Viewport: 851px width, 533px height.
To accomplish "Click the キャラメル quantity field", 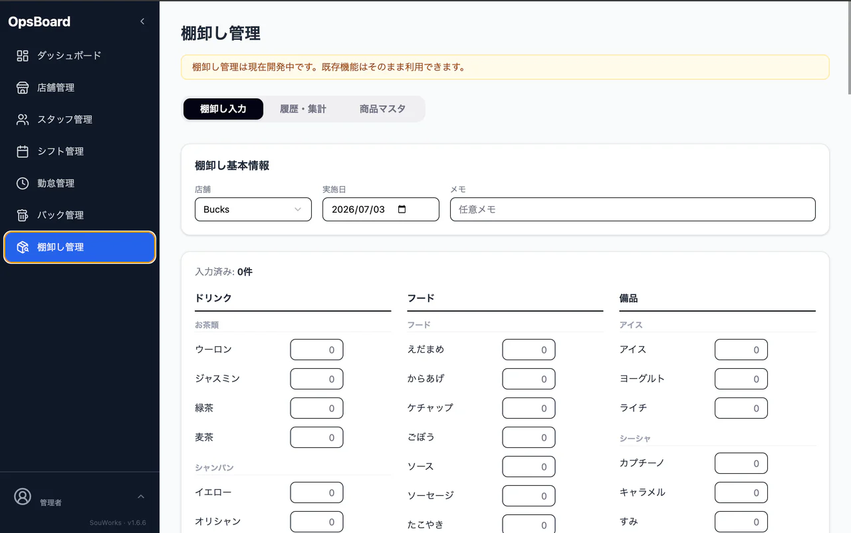I will [x=741, y=492].
